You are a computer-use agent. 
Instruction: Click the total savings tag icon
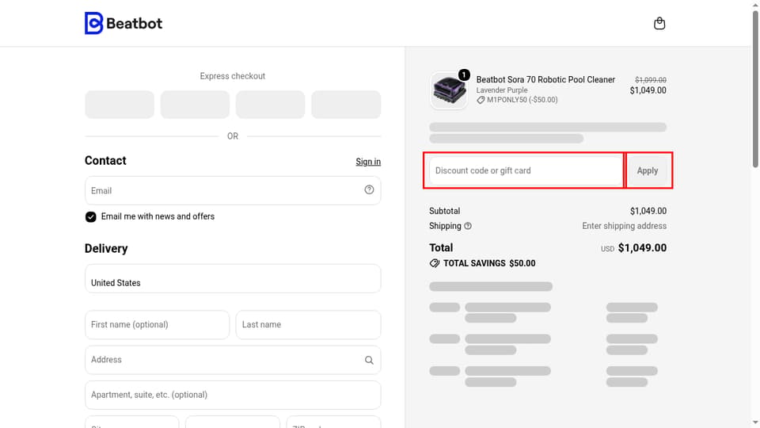[435, 263]
